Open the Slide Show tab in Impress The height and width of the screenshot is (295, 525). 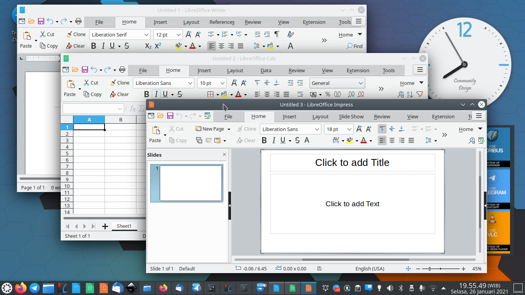351,116
